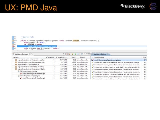Click the 28.9 / 1000 violations value
Screen dimensions: 160x120
tap(63, 64)
